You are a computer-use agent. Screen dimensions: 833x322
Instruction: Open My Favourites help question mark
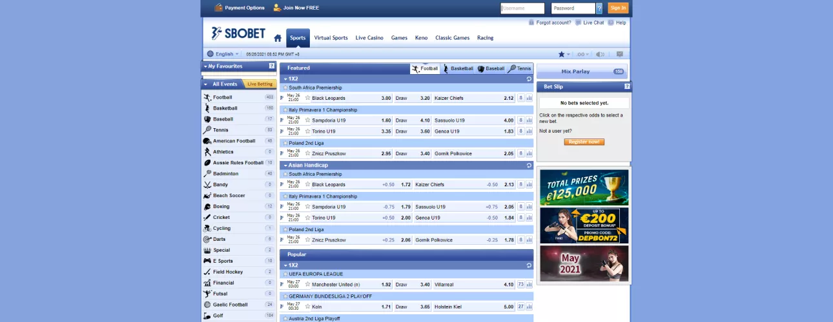[272, 66]
